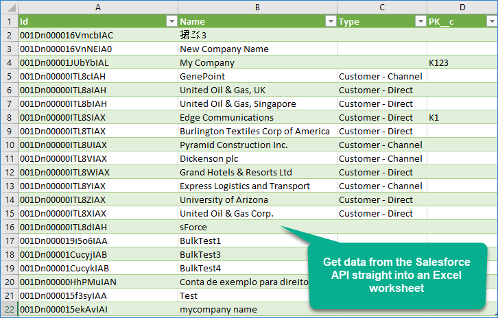Select column D header
Viewport: 498px width, 318px height.
(x=462, y=7)
